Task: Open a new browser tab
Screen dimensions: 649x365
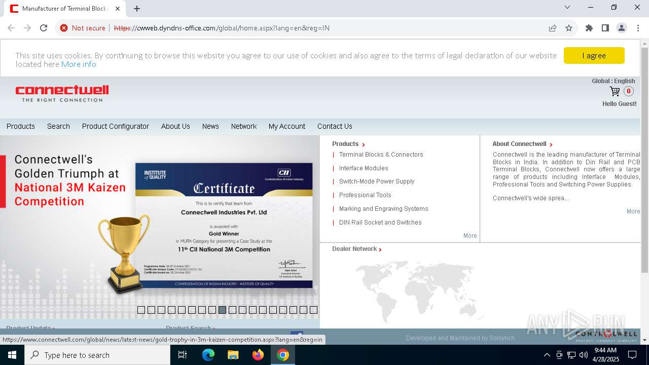Action: (137, 8)
